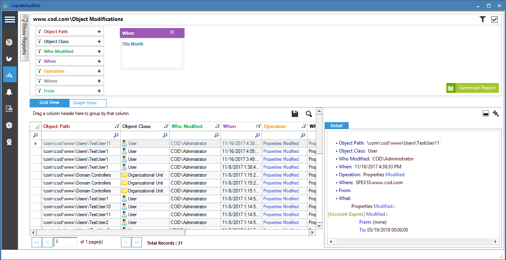This screenshot has height=260, width=506.
Task: Toggle the pin icon of the Detail panel
Action: coord(496,114)
